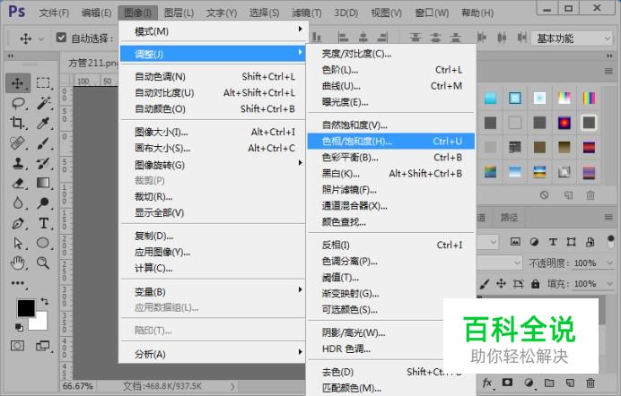Image resolution: width=621 pixels, height=396 pixels.
Task: Switch to the 路径 panel tab
Action: (510, 217)
